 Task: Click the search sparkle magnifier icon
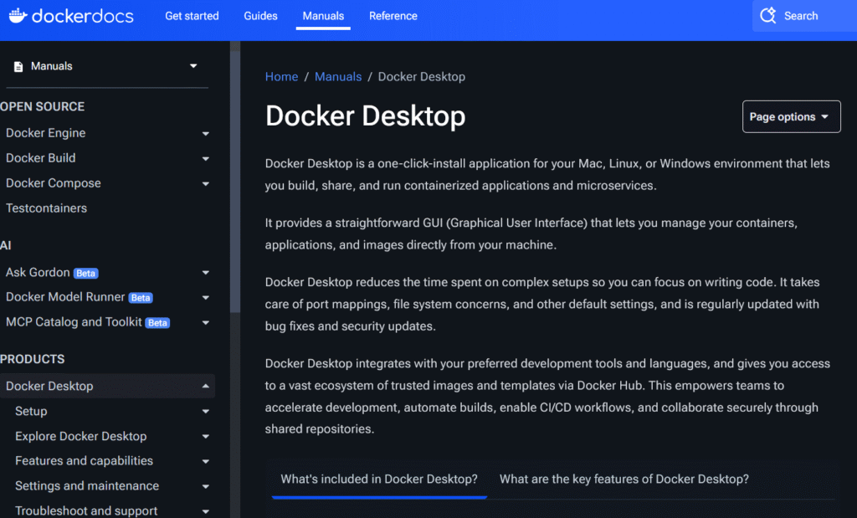click(x=768, y=16)
